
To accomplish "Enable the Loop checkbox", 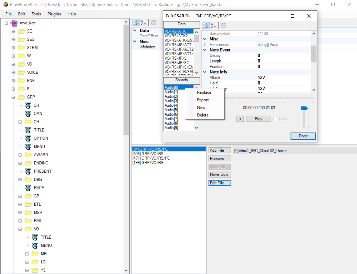I will 276,119.
